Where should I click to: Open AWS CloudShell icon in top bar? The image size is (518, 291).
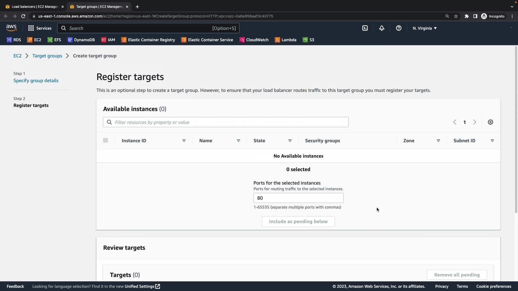pyautogui.click(x=365, y=28)
